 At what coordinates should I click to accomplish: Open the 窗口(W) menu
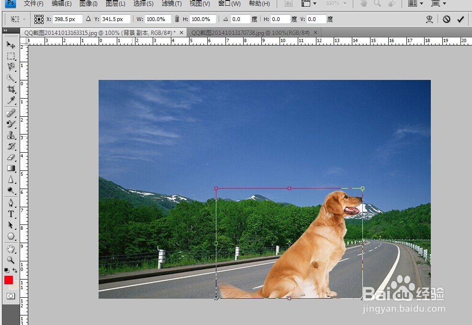tap(229, 4)
